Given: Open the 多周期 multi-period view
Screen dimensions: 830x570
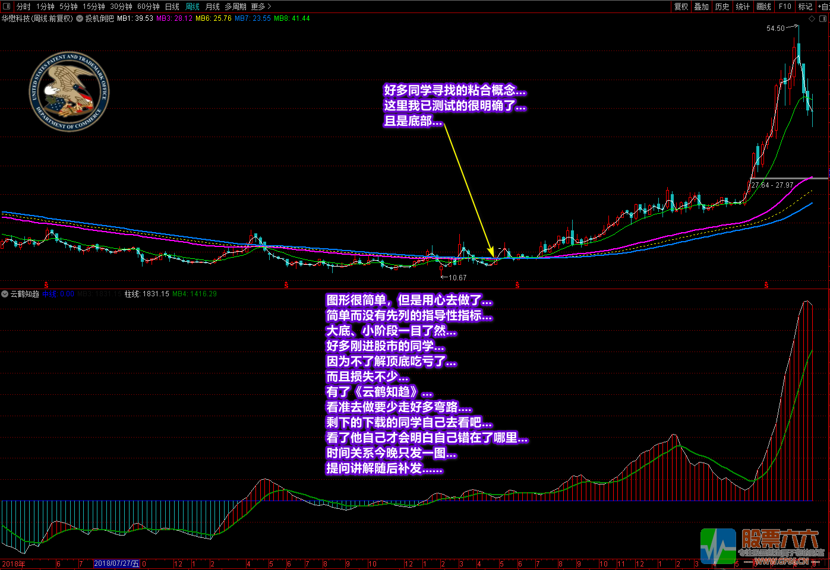Looking at the screenshot, I should [x=235, y=7].
